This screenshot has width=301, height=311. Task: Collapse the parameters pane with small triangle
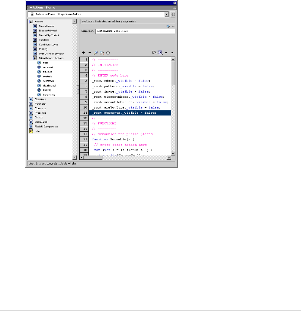pyautogui.click(x=173, y=27)
